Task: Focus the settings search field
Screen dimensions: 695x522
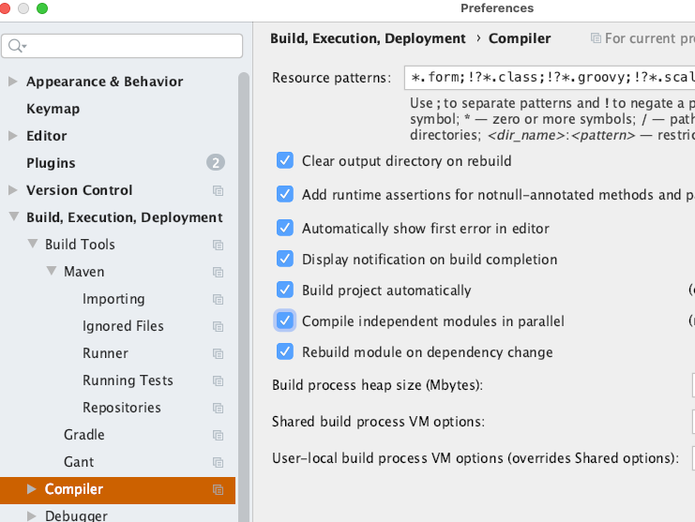Action: (x=122, y=46)
